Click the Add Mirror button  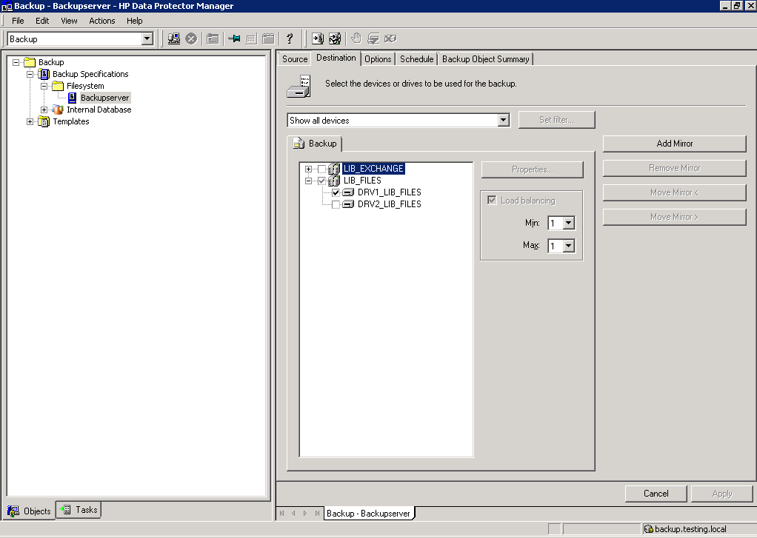pyautogui.click(x=674, y=144)
